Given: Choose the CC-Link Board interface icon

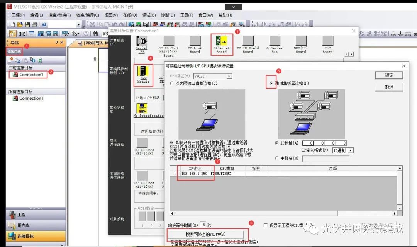Looking at the screenshot, I should pyautogui.click(x=195, y=43).
